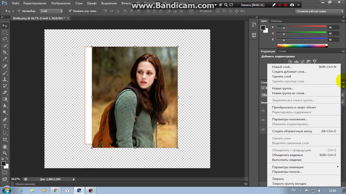Choose Объединить видимые
The width and height of the screenshot is (346, 194).
[304, 155]
